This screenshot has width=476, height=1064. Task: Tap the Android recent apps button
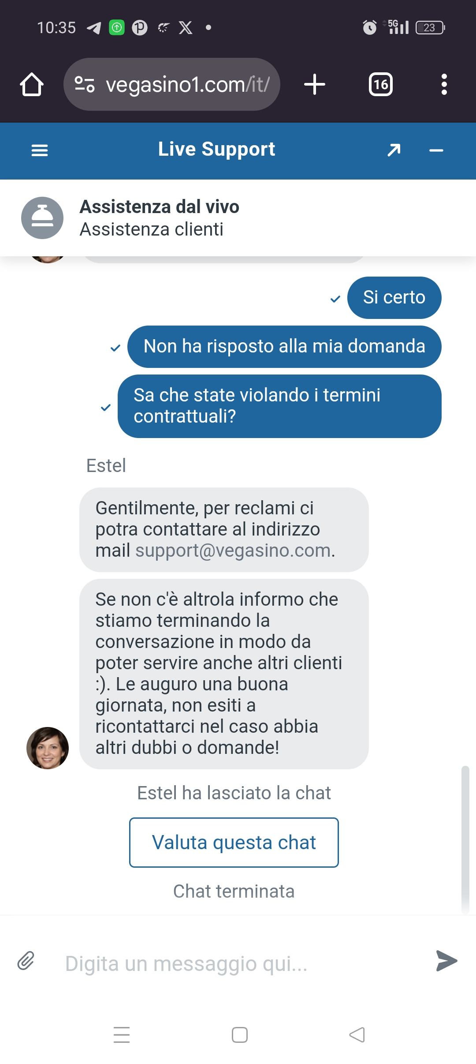click(122, 1035)
